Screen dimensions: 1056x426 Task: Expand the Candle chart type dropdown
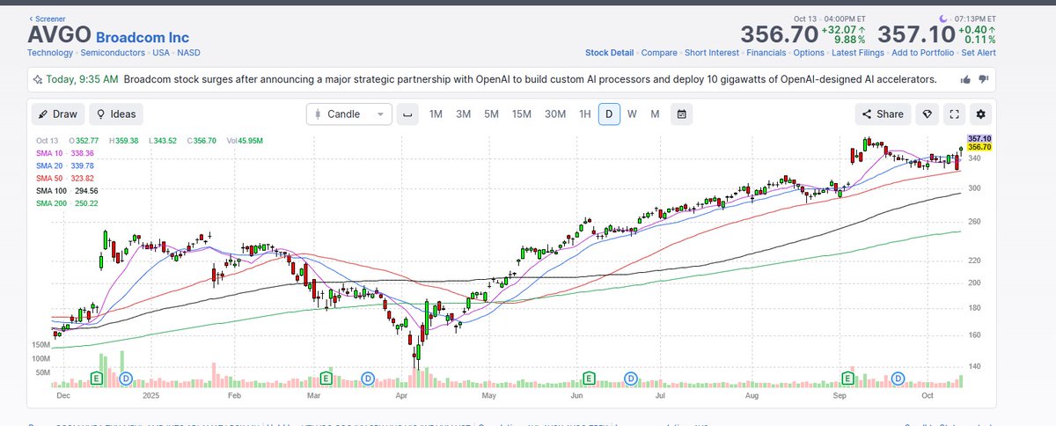[349, 114]
